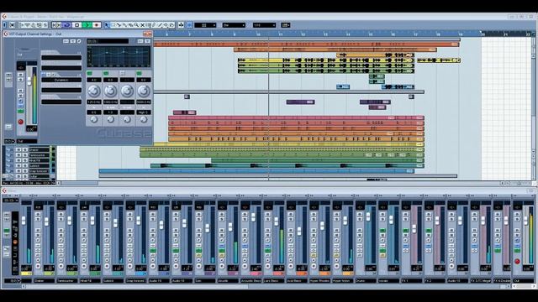
Task: Open the Dynamics insert slot
Action: tap(61, 80)
